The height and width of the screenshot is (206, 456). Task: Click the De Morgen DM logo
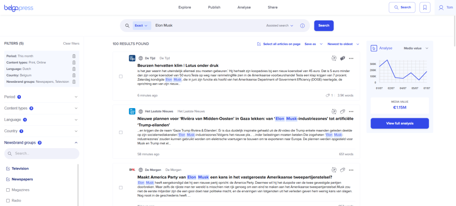[x=132, y=170]
